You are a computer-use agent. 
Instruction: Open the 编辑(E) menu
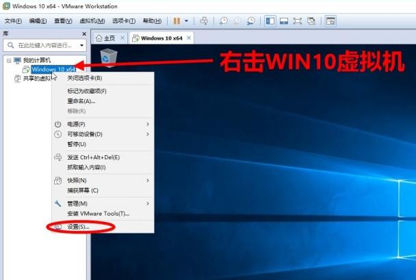pyautogui.click(x=38, y=21)
